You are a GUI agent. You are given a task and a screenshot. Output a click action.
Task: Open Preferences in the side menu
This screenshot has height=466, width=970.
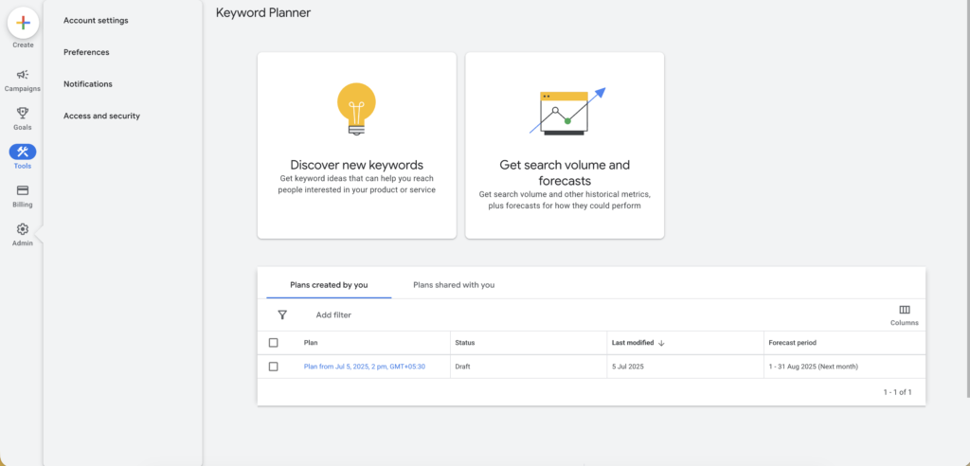[x=86, y=52]
